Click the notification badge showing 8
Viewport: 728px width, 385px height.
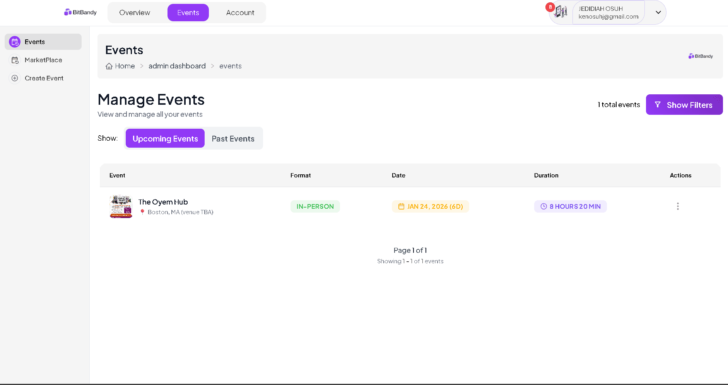(x=550, y=7)
